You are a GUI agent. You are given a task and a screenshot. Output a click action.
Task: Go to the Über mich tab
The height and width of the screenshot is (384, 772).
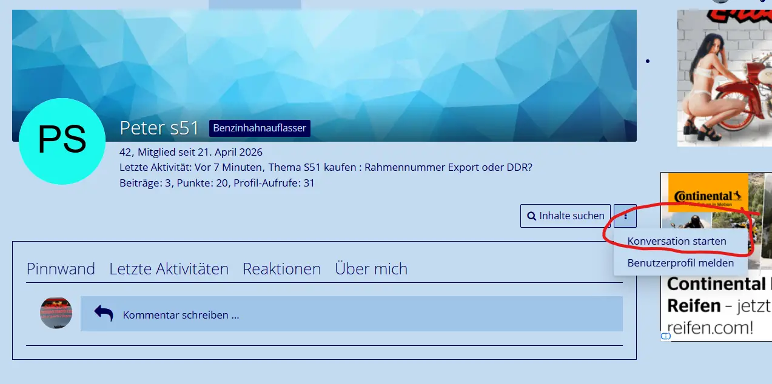point(371,269)
